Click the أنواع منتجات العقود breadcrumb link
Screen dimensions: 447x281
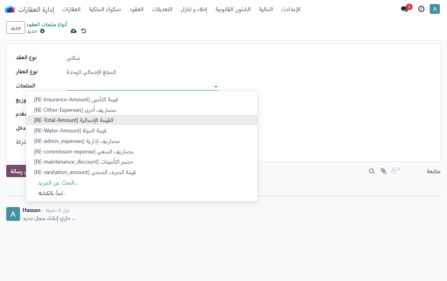(x=47, y=24)
